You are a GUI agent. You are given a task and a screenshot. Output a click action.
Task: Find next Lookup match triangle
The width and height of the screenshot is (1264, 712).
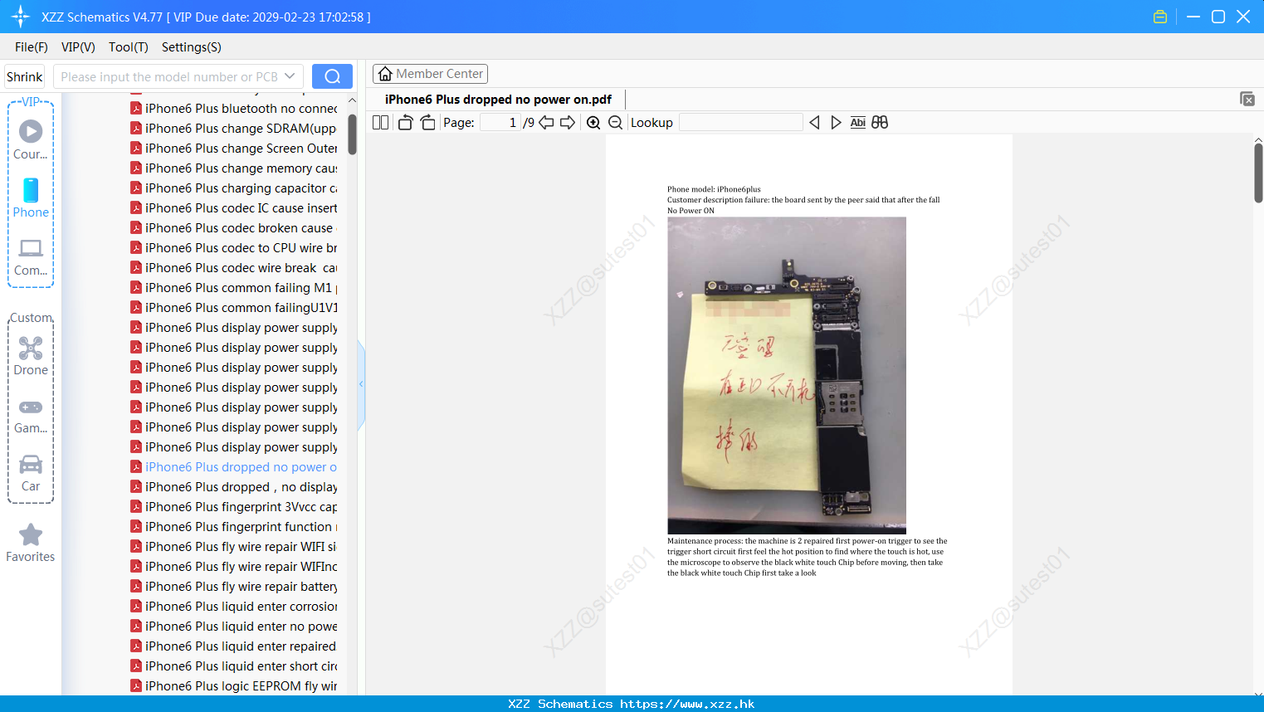(836, 123)
